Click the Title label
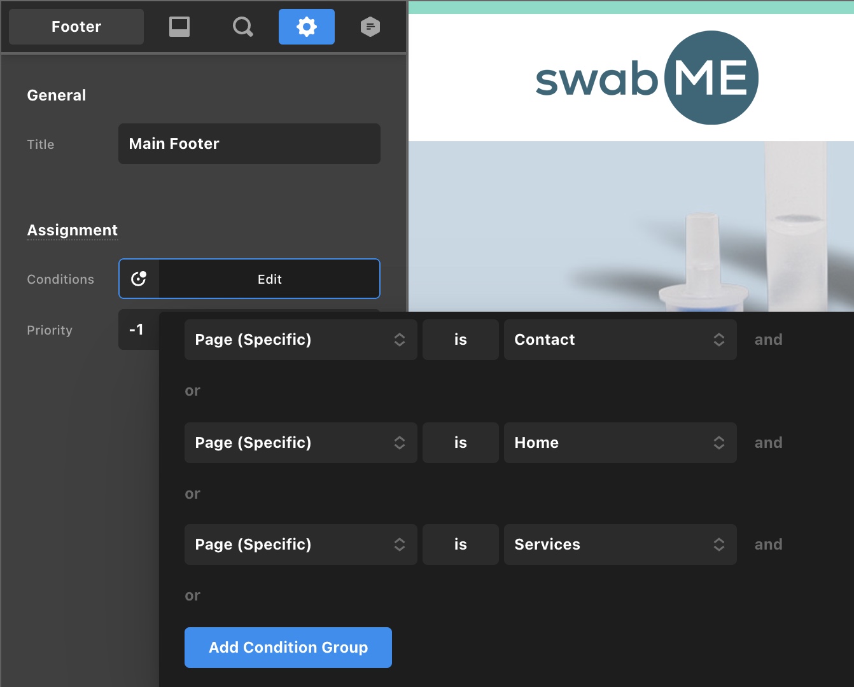 [x=41, y=144]
